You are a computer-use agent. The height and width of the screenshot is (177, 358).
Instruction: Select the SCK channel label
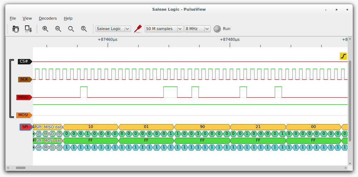pos(25,79)
